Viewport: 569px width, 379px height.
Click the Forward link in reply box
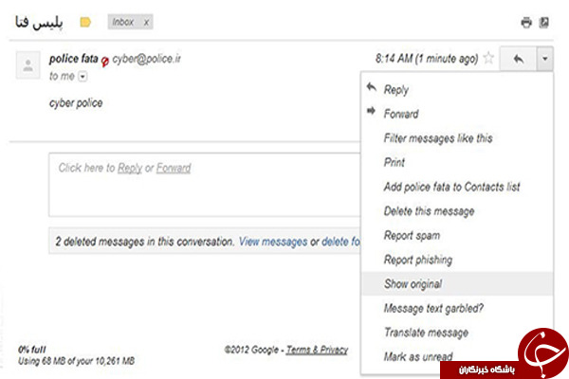(x=174, y=168)
